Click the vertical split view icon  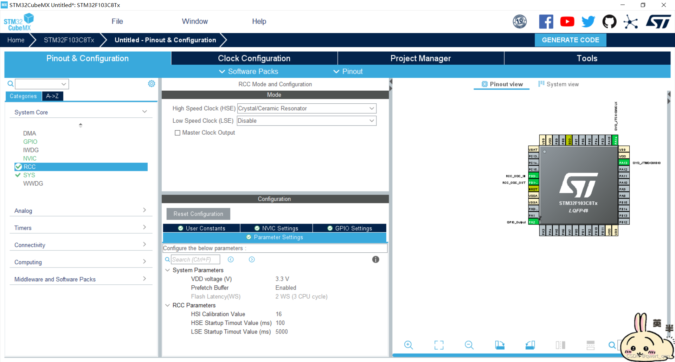(x=560, y=345)
